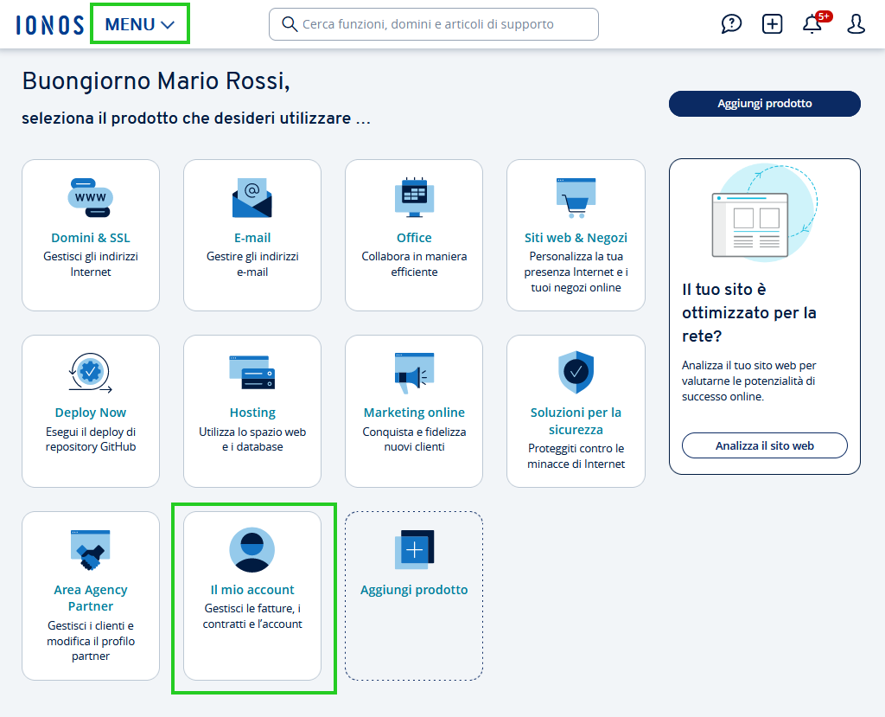Click 'Proteggiti contro le minacce' text
Screen dimensions: 885x717
(576, 456)
